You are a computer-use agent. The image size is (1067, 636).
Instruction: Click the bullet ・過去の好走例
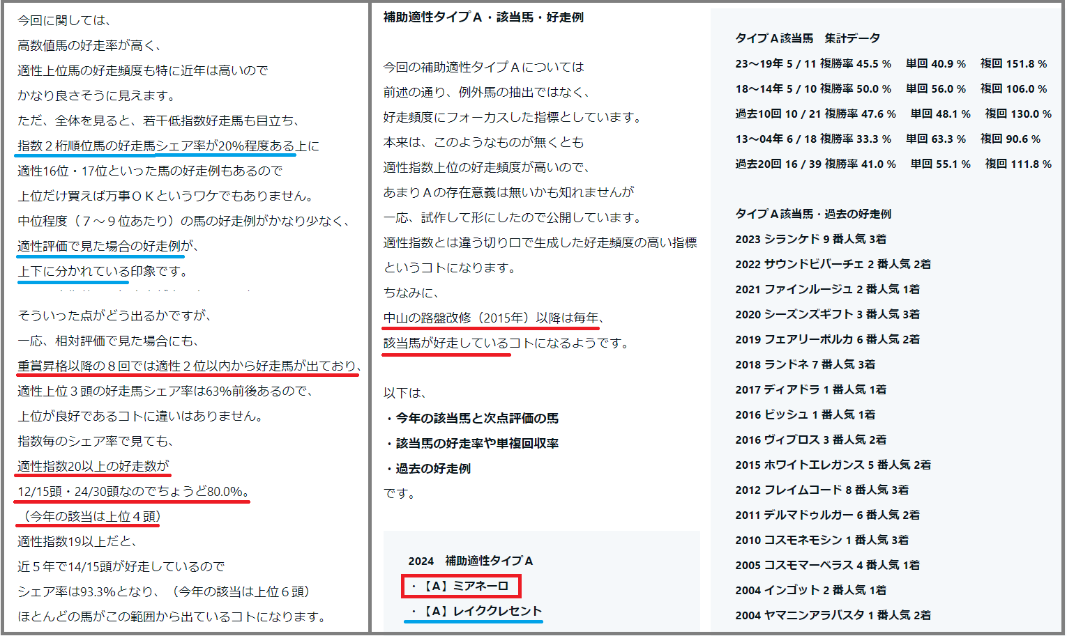coord(427,468)
